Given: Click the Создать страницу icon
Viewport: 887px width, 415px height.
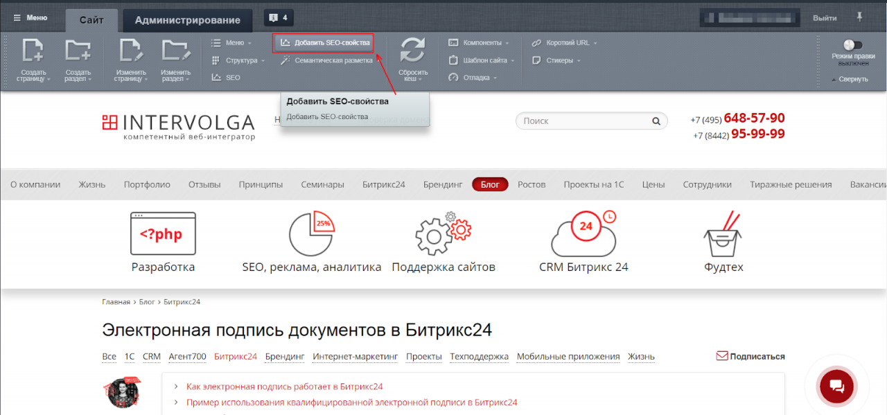Looking at the screenshot, I should (x=33, y=51).
